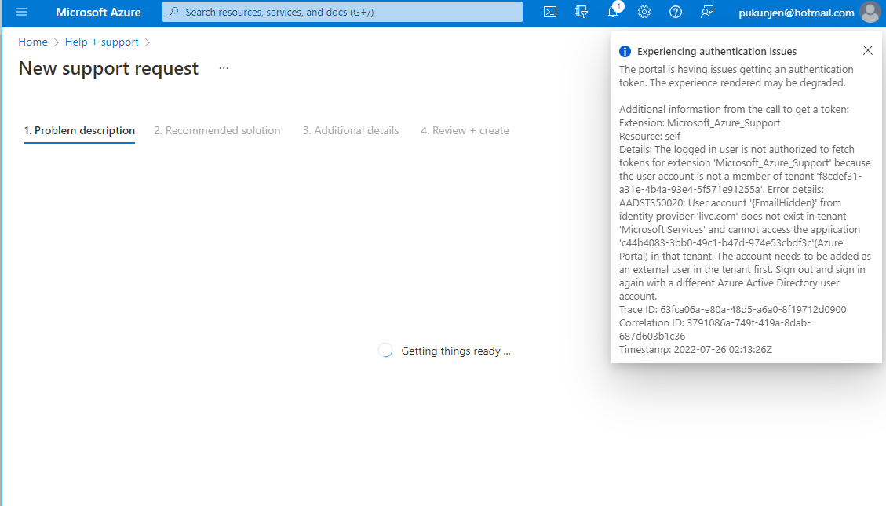
Task: Open the portal hamburger menu
Action: pyautogui.click(x=21, y=12)
